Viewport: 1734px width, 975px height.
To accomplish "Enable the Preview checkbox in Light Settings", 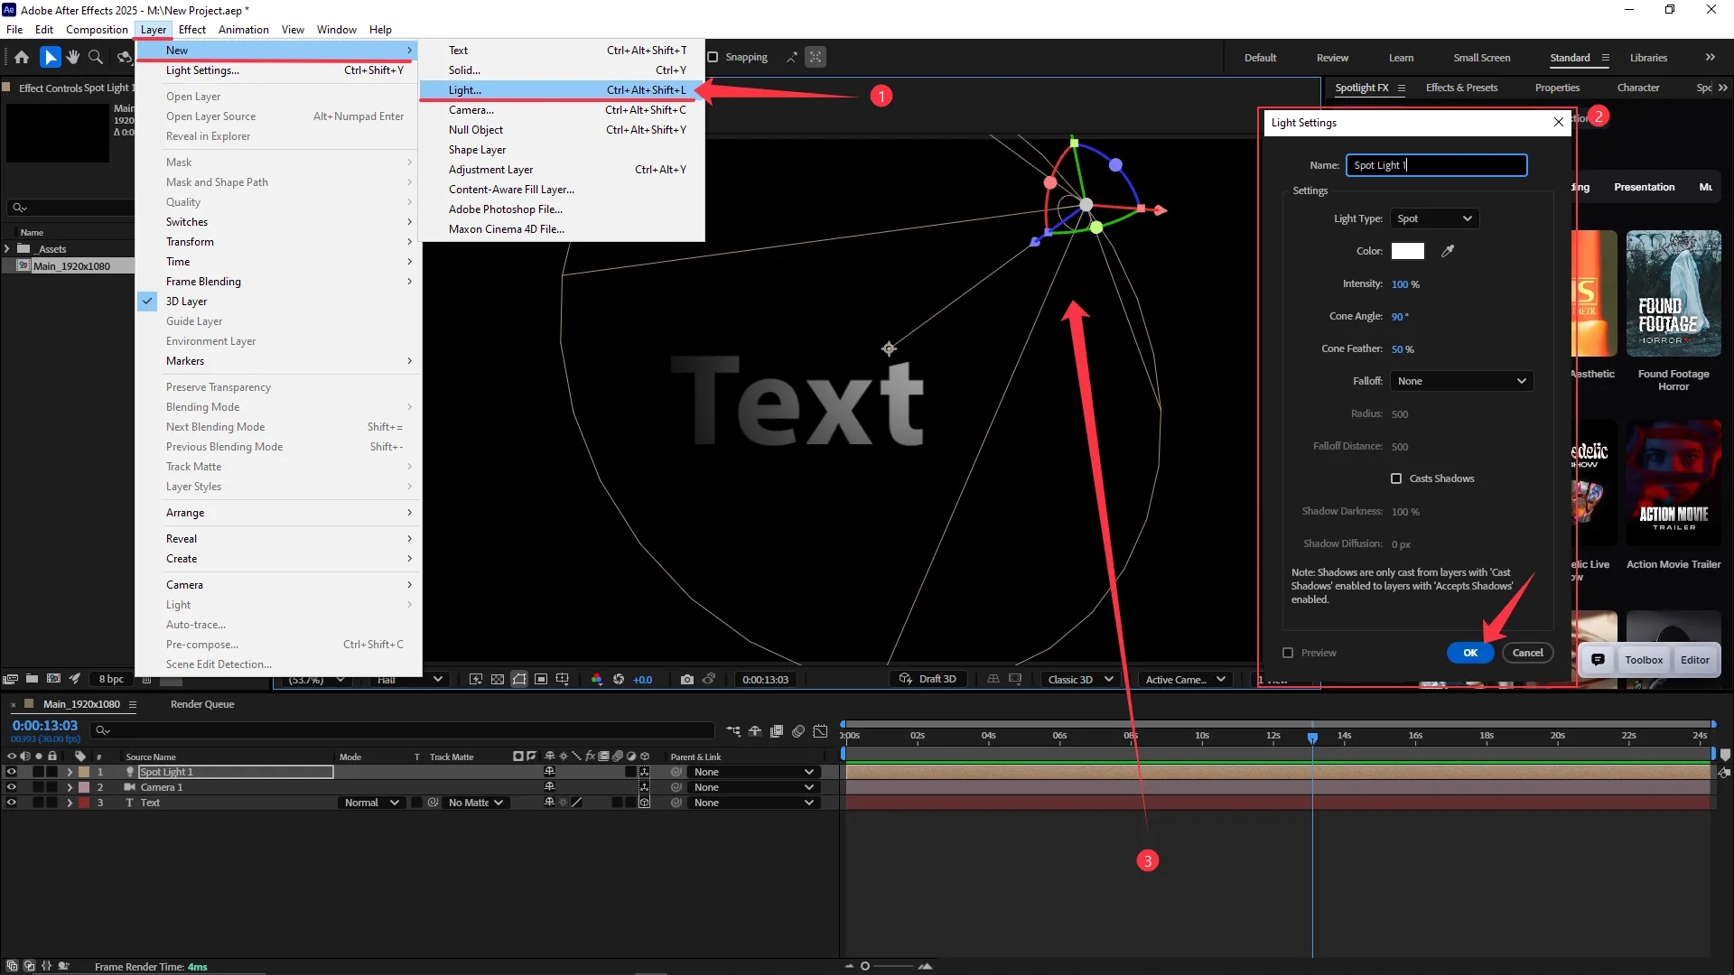I will (x=1288, y=653).
